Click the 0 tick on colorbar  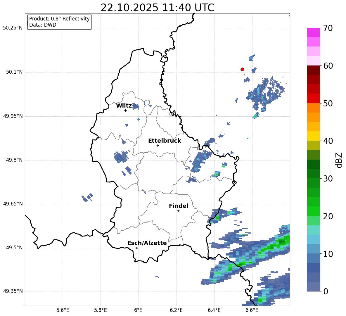[x=326, y=291]
